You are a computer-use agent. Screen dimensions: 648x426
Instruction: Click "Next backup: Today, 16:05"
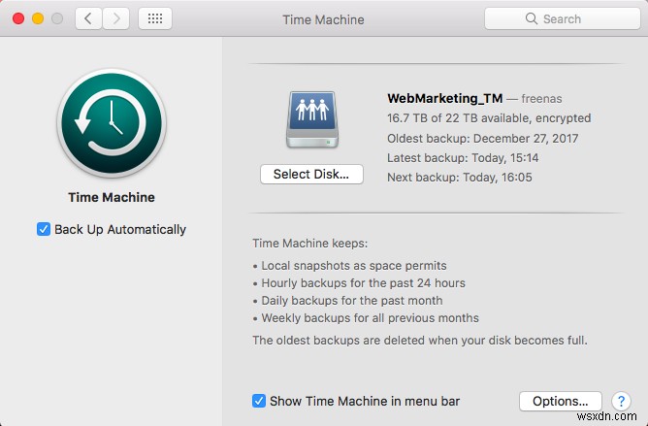pos(460,178)
